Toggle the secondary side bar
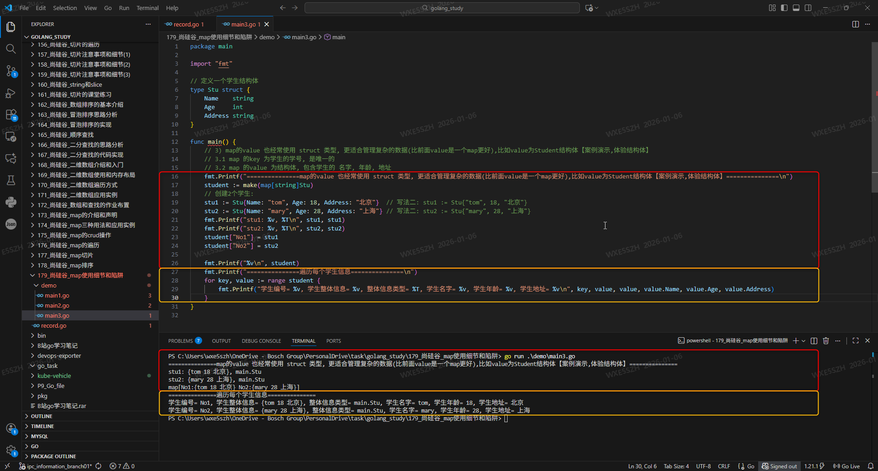 coord(808,8)
